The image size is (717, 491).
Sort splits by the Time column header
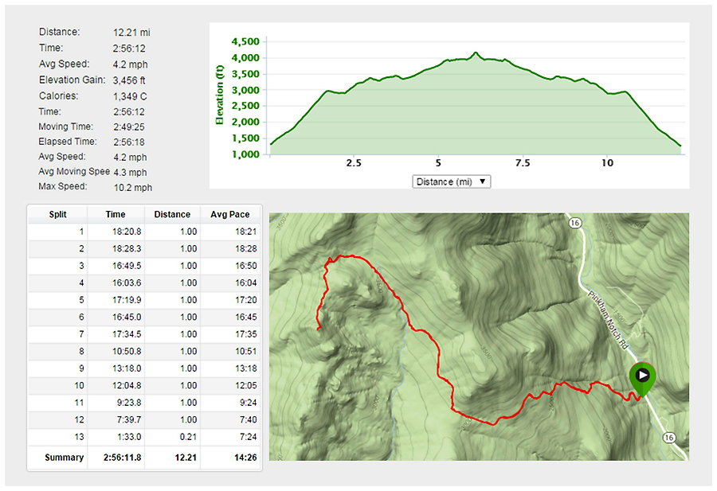(x=115, y=214)
